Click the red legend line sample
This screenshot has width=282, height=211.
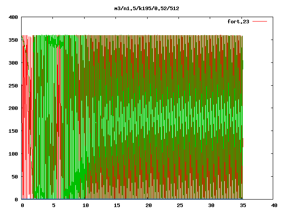pyautogui.click(x=260, y=22)
